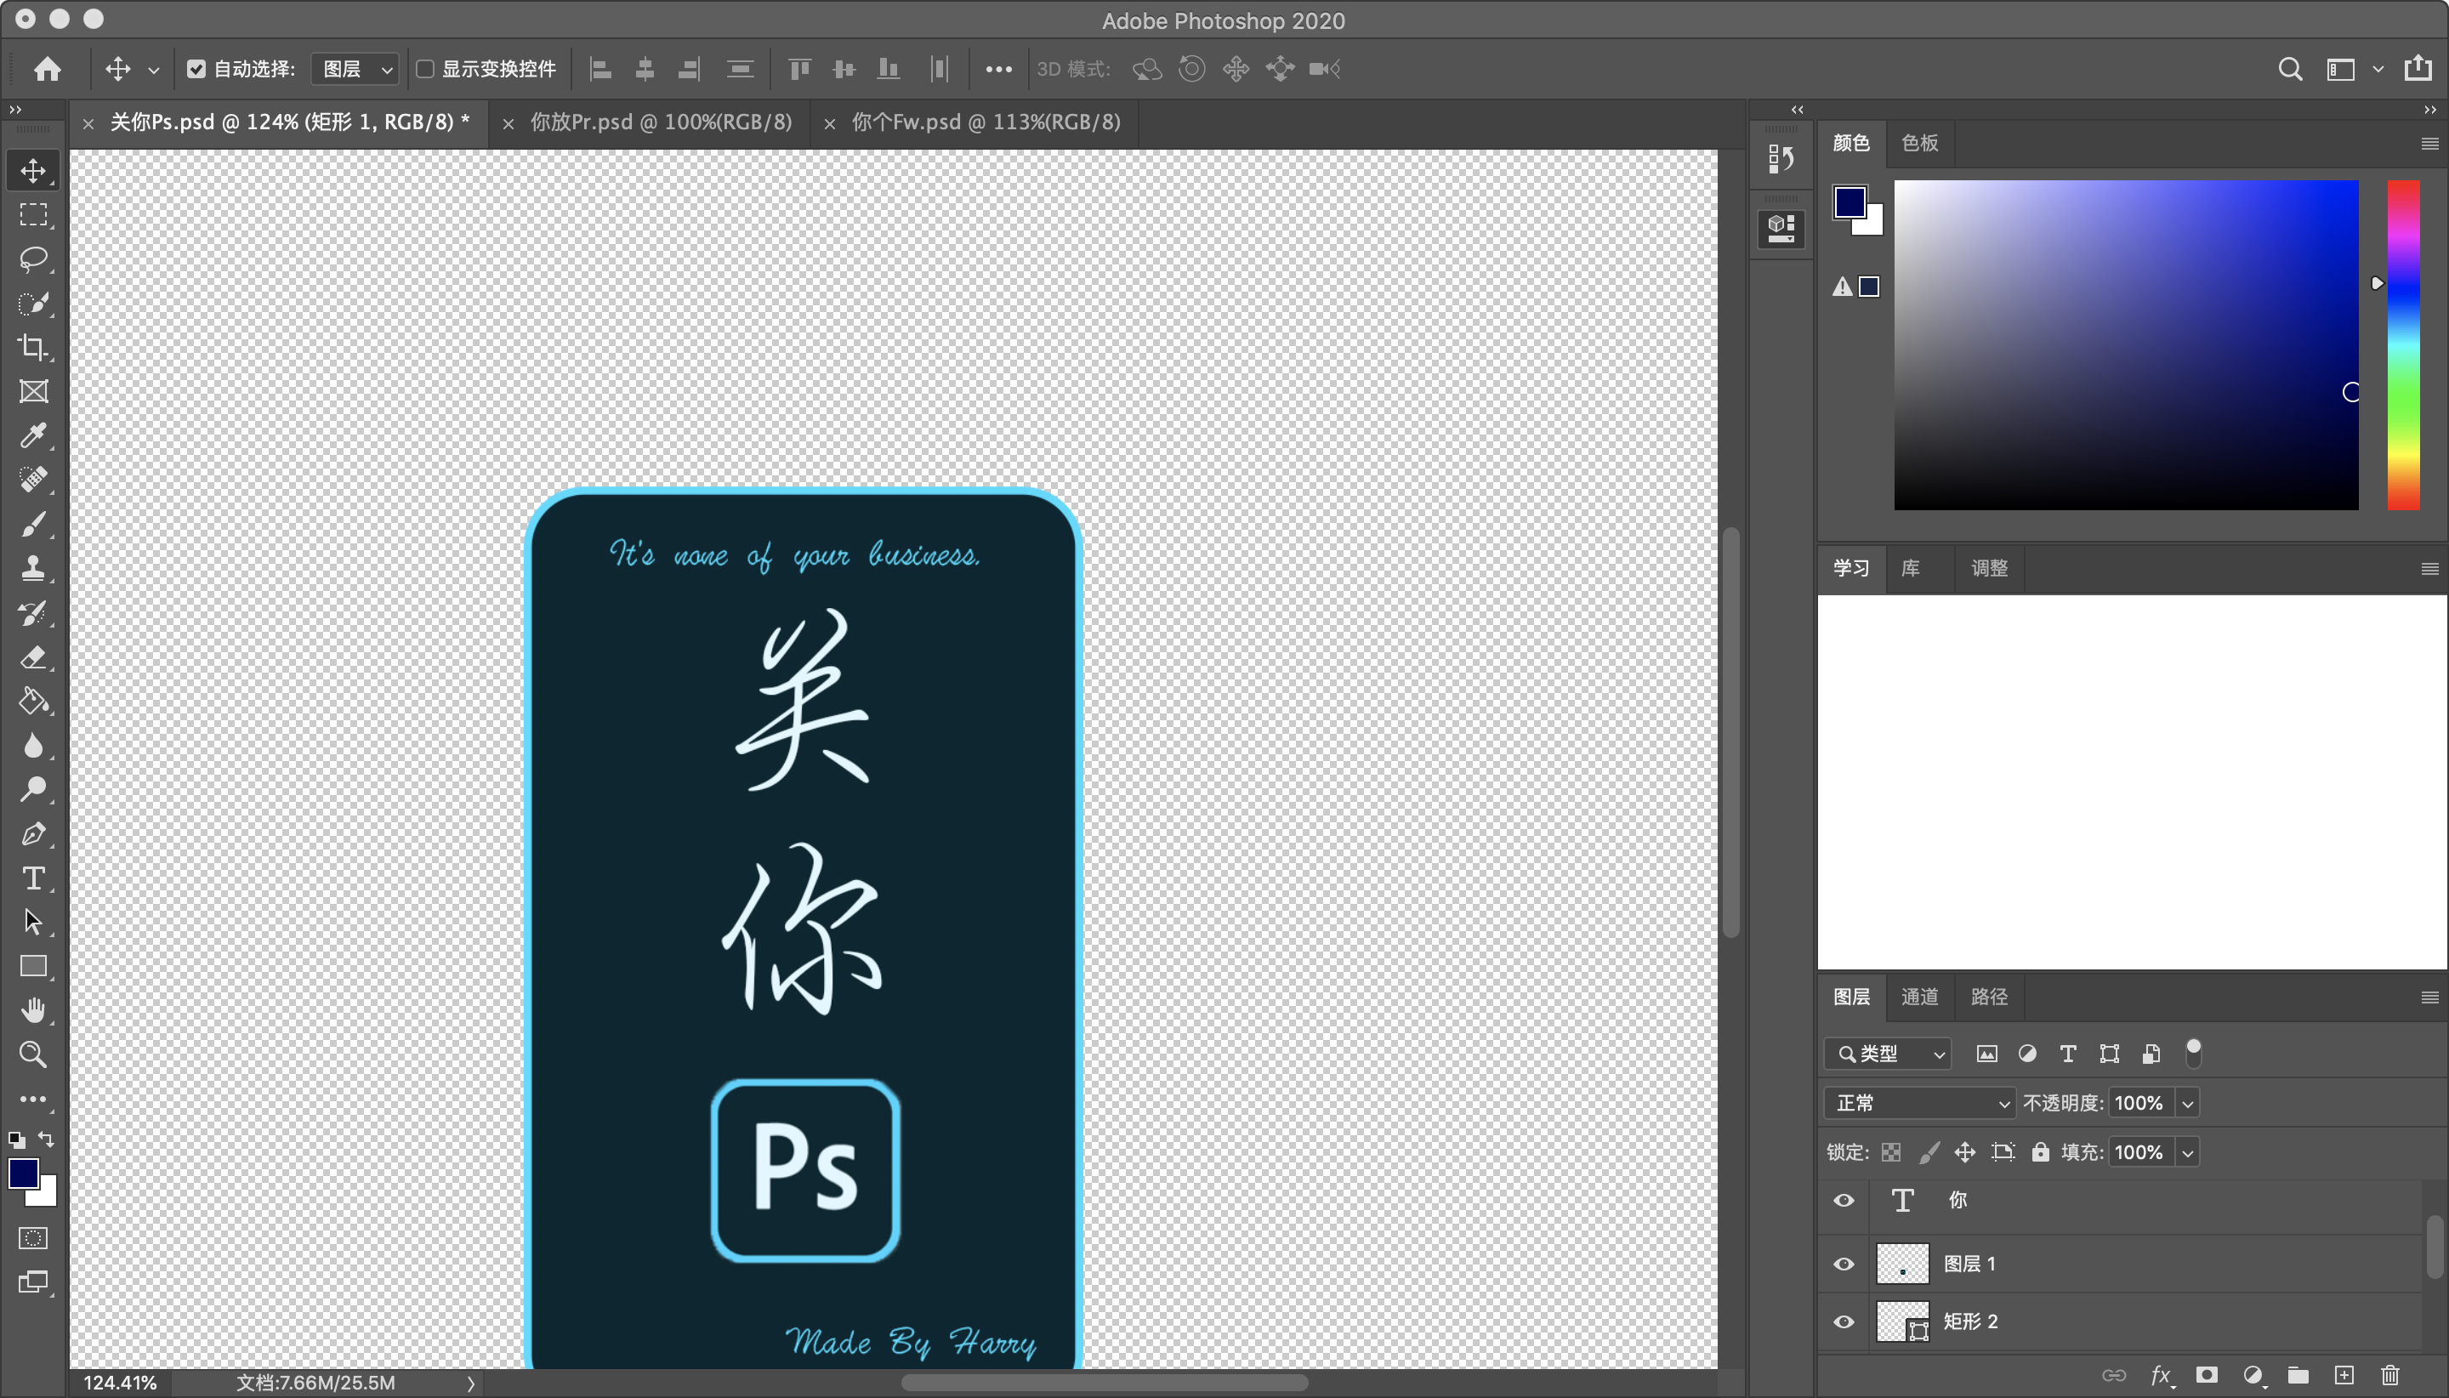
Task: Select the Dodge tool
Action: (x=34, y=790)
